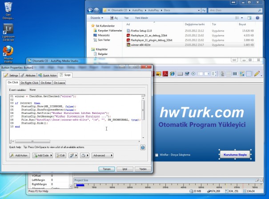Screen dimensions: 269x199
Task: Open Quick help blue question icon
Action: (143, 148)
